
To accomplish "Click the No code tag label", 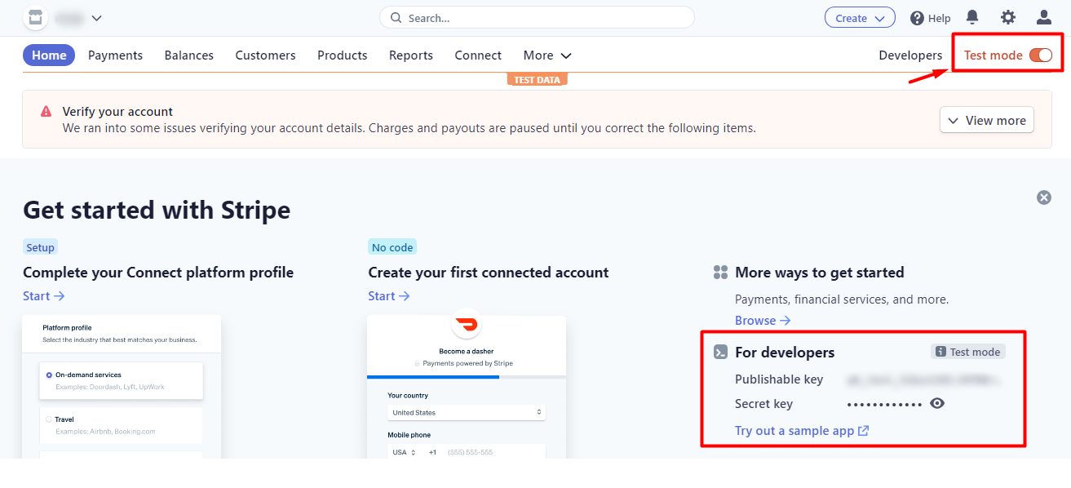I will [392, 247].
